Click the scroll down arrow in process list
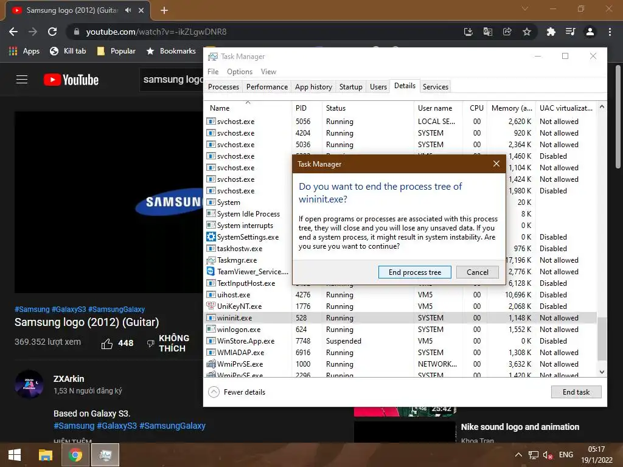The height and width of the screenshot is (467, 623). (x=602, y=372)
